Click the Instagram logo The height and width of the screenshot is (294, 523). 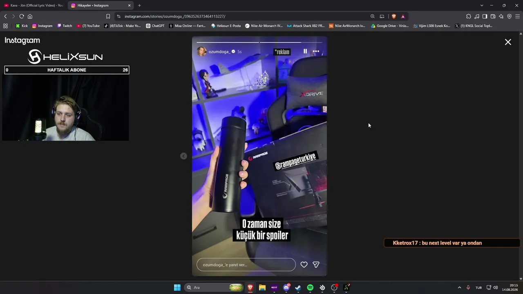click(22, 40)
